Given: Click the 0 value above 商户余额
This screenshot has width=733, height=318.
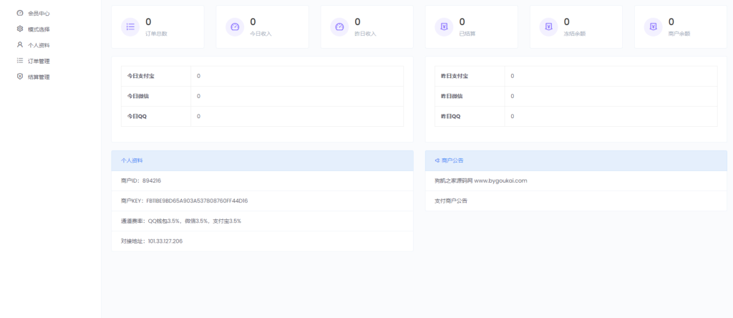Looking at the screenshot, I should pyautogui.click(x=671, y=21).
